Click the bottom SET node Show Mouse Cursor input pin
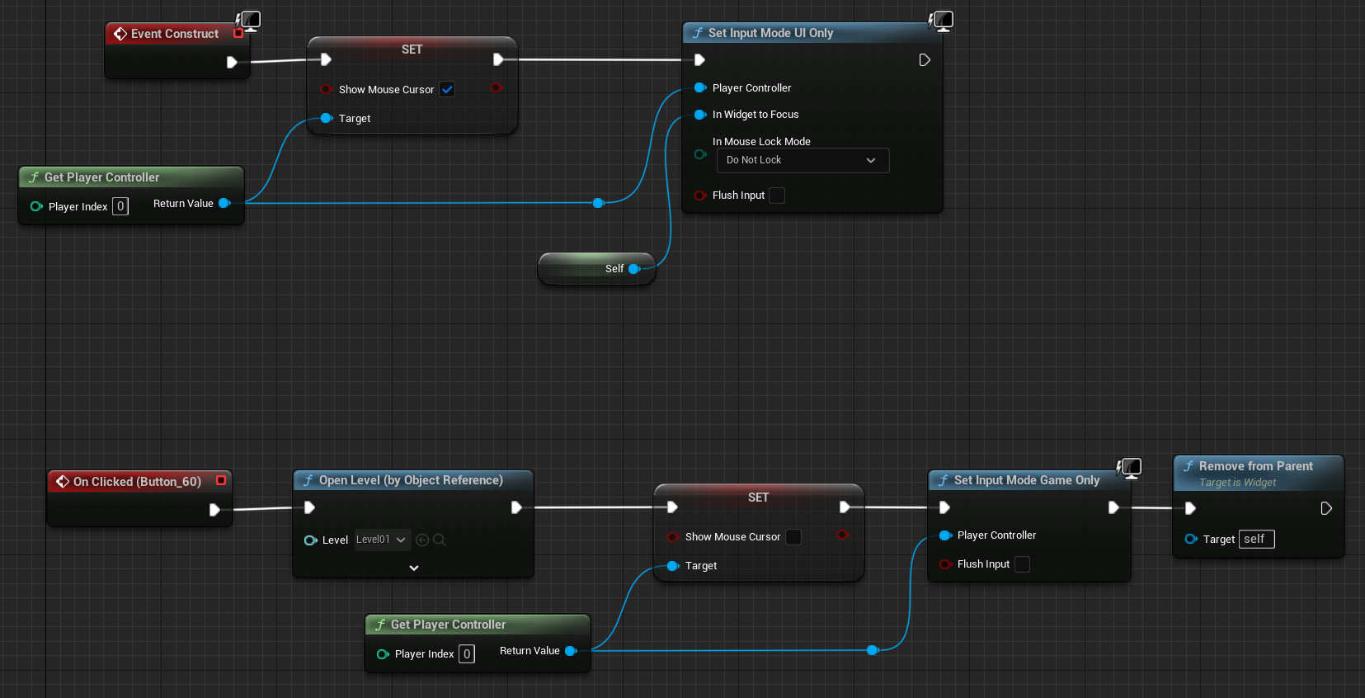The height and width of the screenshot is (698, 1365). coord(673,537)
